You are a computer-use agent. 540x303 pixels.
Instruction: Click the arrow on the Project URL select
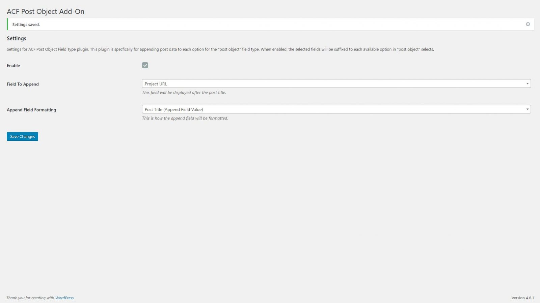pyautogui.click(x=528, y=83)
